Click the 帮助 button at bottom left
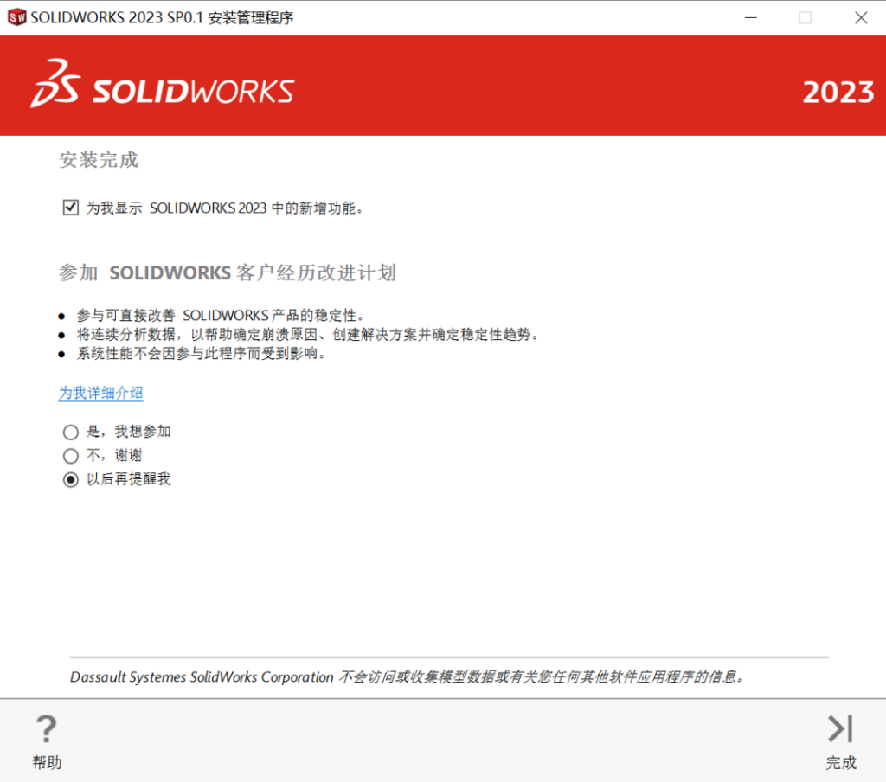Image resolution: width=886 pixels, height=782 pixels. (46, 744)
